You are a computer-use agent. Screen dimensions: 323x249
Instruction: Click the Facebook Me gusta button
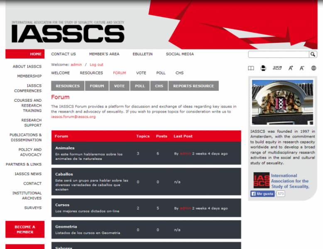262,194
